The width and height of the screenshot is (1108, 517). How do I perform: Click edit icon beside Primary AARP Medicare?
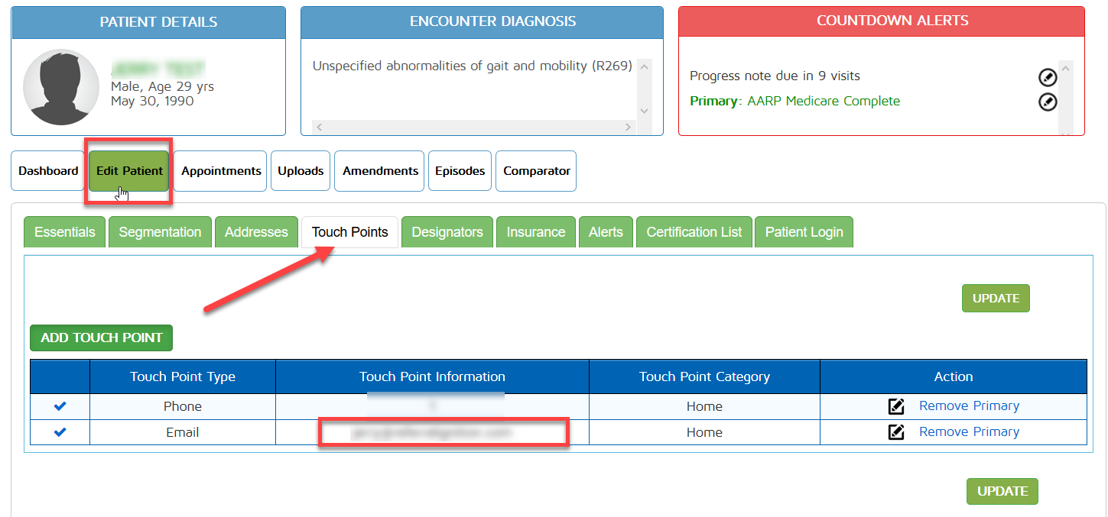1048,102
